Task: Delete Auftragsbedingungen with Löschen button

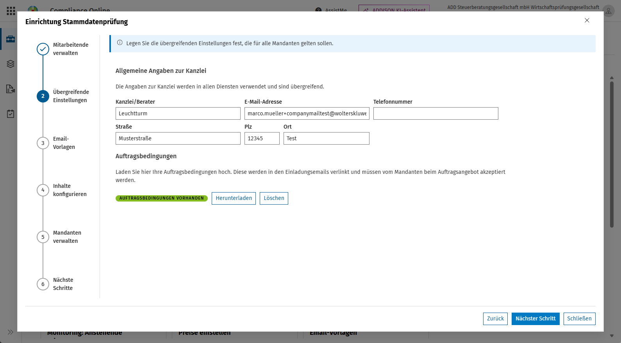Action: pos(274,198)
